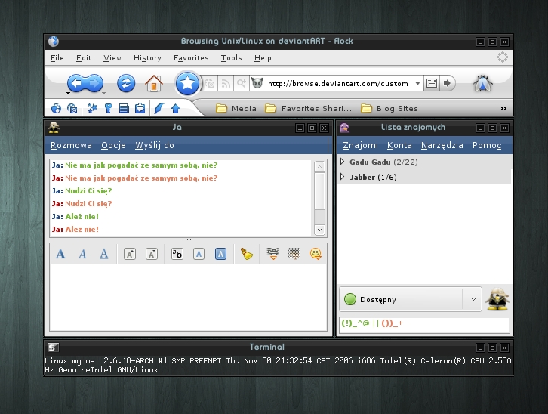548x414 pixels.
Task: Expand the Jabber contact group
Action: (343, 177)
